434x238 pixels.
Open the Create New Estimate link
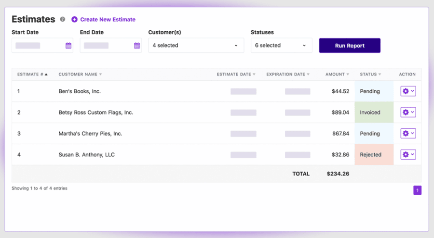pyautogui.click(x=108, y=19)
